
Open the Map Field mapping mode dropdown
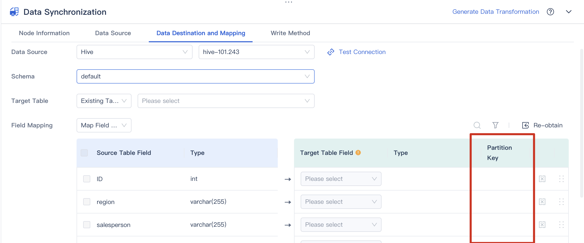pos(104,125)
